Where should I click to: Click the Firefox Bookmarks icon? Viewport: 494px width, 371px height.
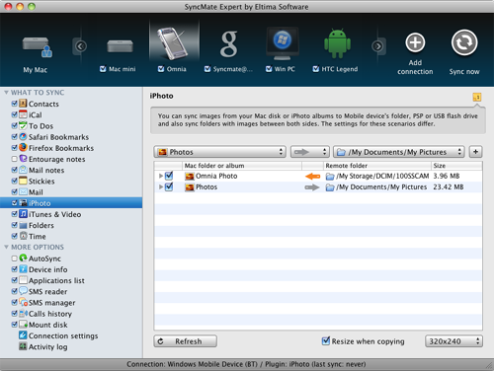(x=23, y=147)
